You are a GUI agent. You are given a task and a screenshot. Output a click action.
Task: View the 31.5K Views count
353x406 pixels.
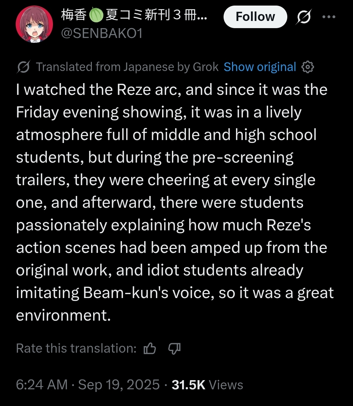click(207, 385)
